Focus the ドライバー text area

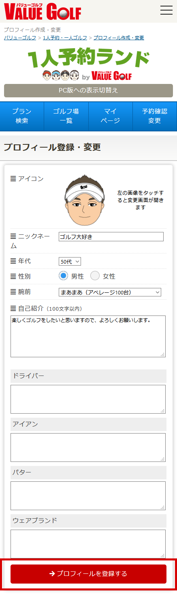tap(88, 399)
